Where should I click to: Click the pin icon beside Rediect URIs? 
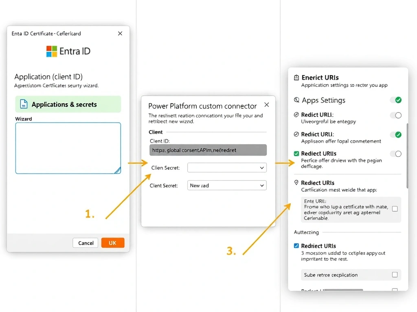(x=296, y=182)
